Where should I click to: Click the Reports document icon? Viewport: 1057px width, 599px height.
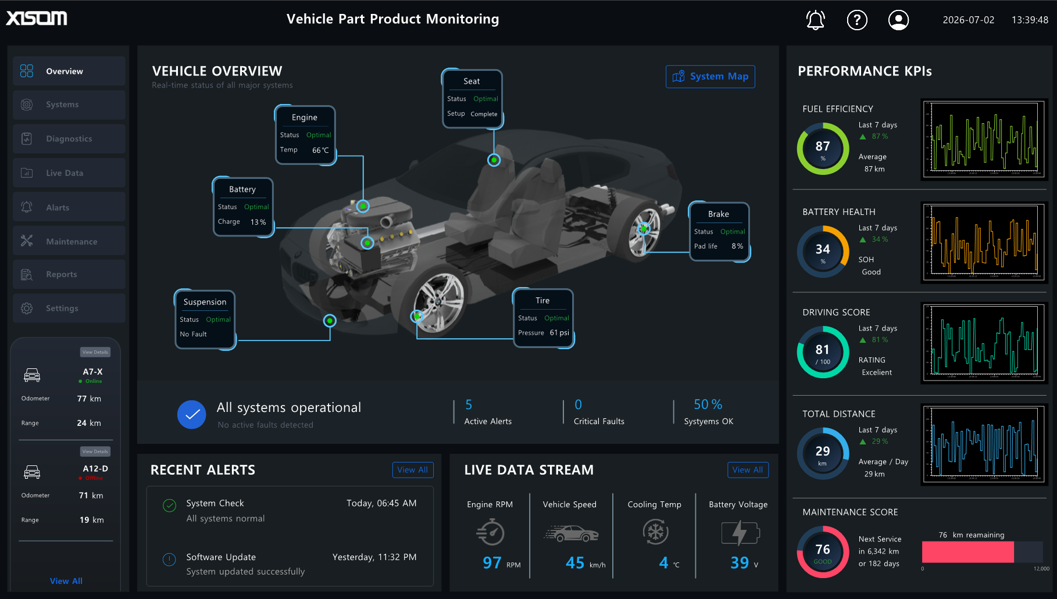coord(27,274)
